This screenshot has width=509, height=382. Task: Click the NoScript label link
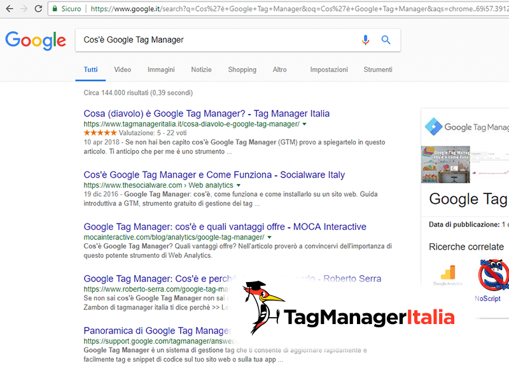click(x=487, y=299)
